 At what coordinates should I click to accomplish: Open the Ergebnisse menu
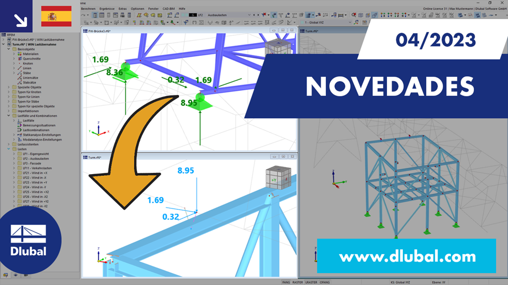(x=107, y=9)
